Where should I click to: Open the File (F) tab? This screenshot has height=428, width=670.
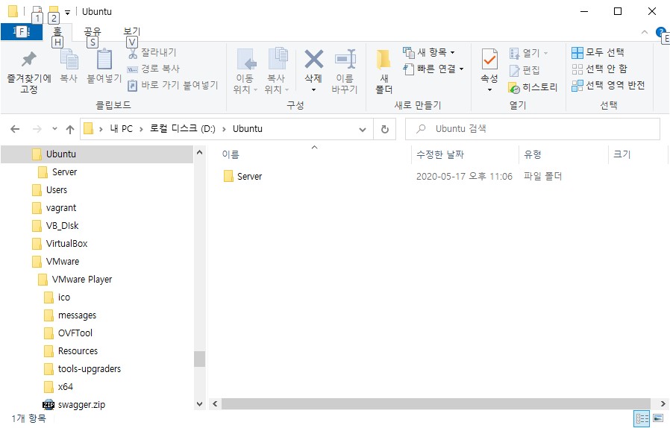(22, 31)
